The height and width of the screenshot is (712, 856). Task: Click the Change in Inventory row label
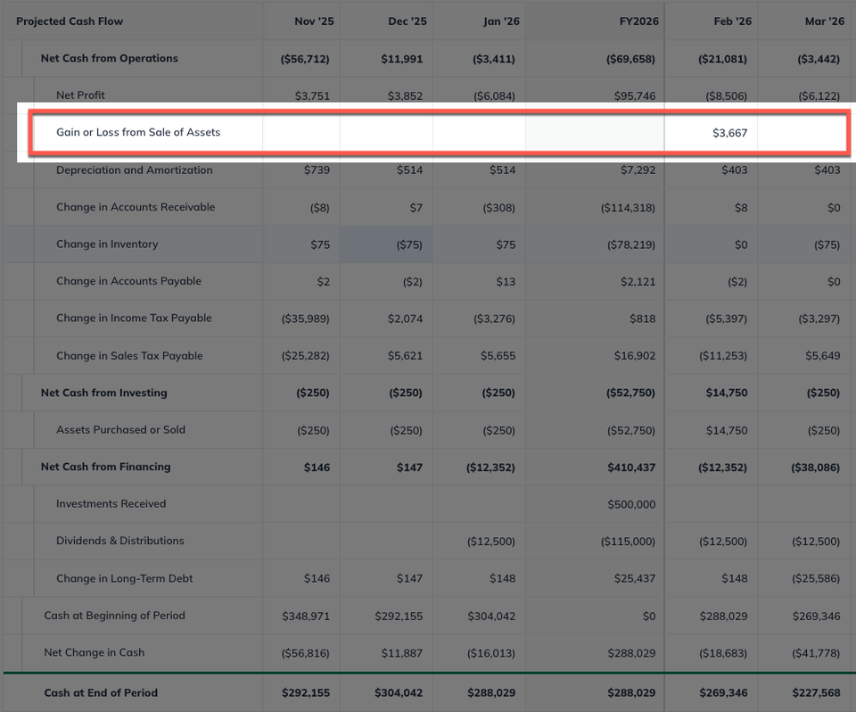click(x=107, y=244)
